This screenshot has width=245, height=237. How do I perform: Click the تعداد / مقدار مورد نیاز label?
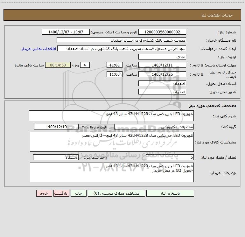click(x=218, y=157)
